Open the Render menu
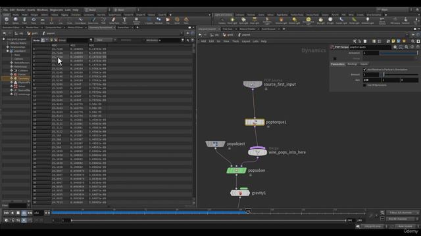Viewport: 421px width, 236px height. click(x=20, y=10)
